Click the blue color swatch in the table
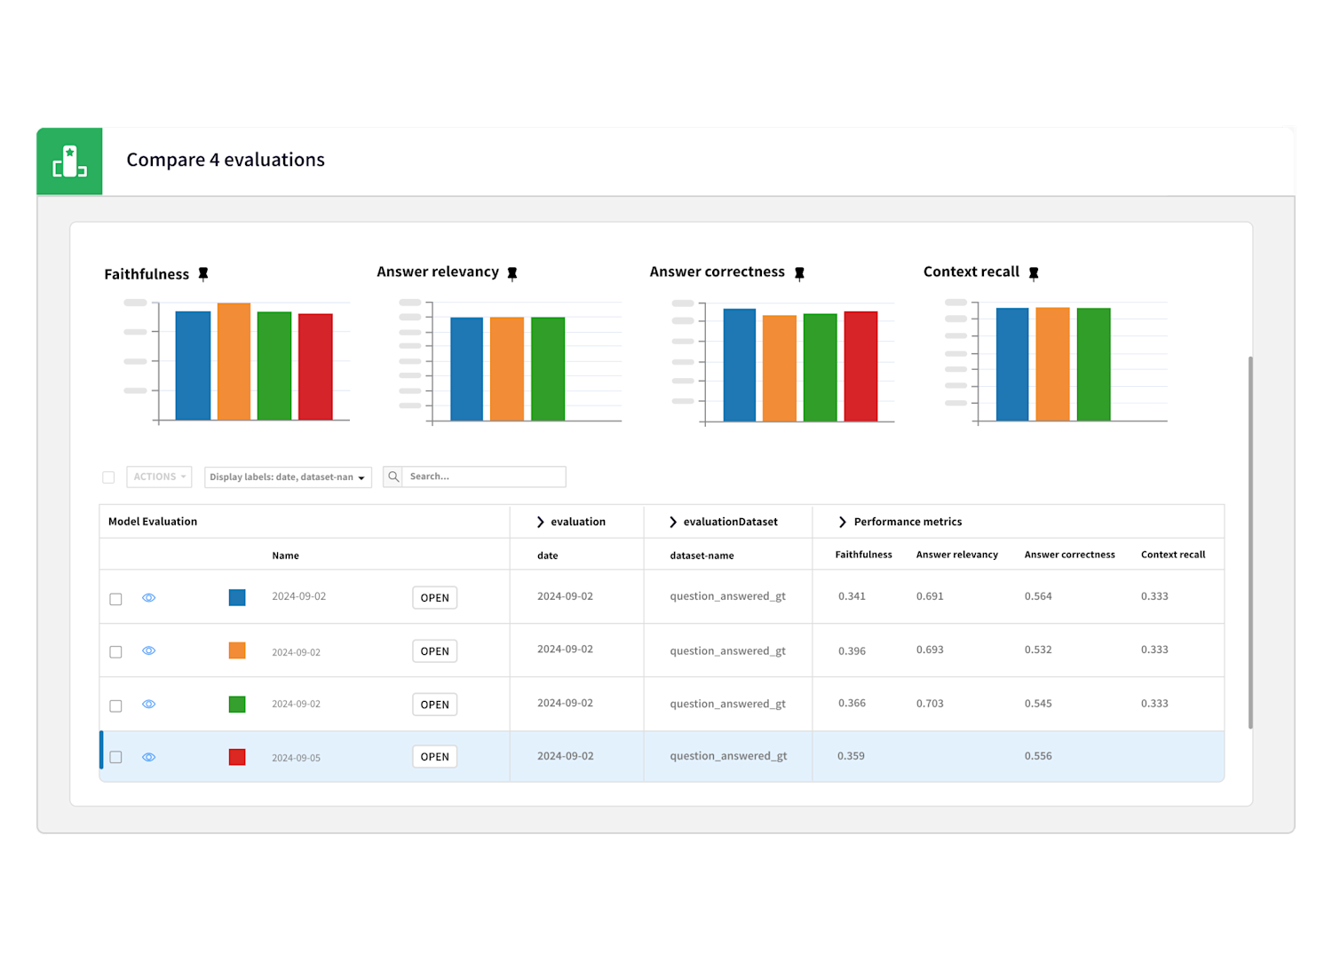The height and width of the screenshot is (961, 1332). pos(237,597)
